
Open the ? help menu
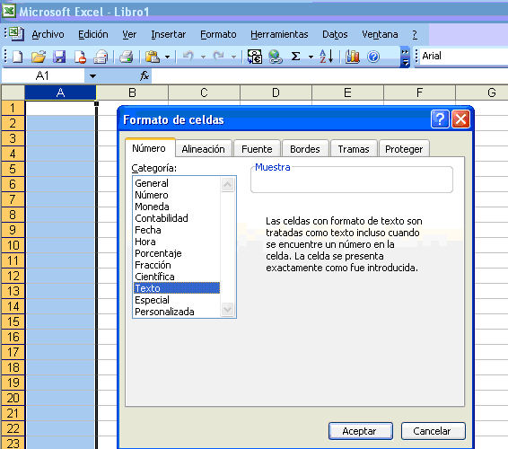click(415, 34)
